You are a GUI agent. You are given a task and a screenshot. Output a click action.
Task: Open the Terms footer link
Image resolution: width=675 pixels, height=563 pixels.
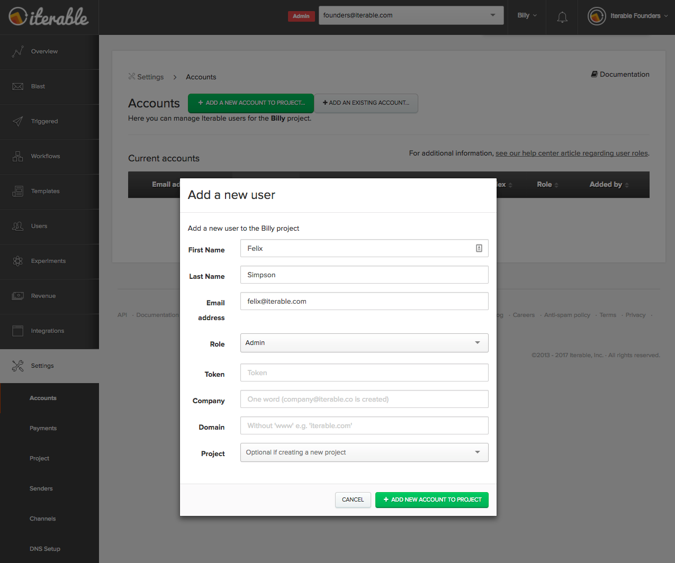(x=608, y=315)
